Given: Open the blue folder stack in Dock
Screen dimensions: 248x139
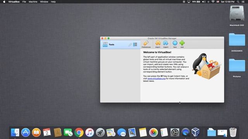Looking at the screenshot, I should coord(212,132).
